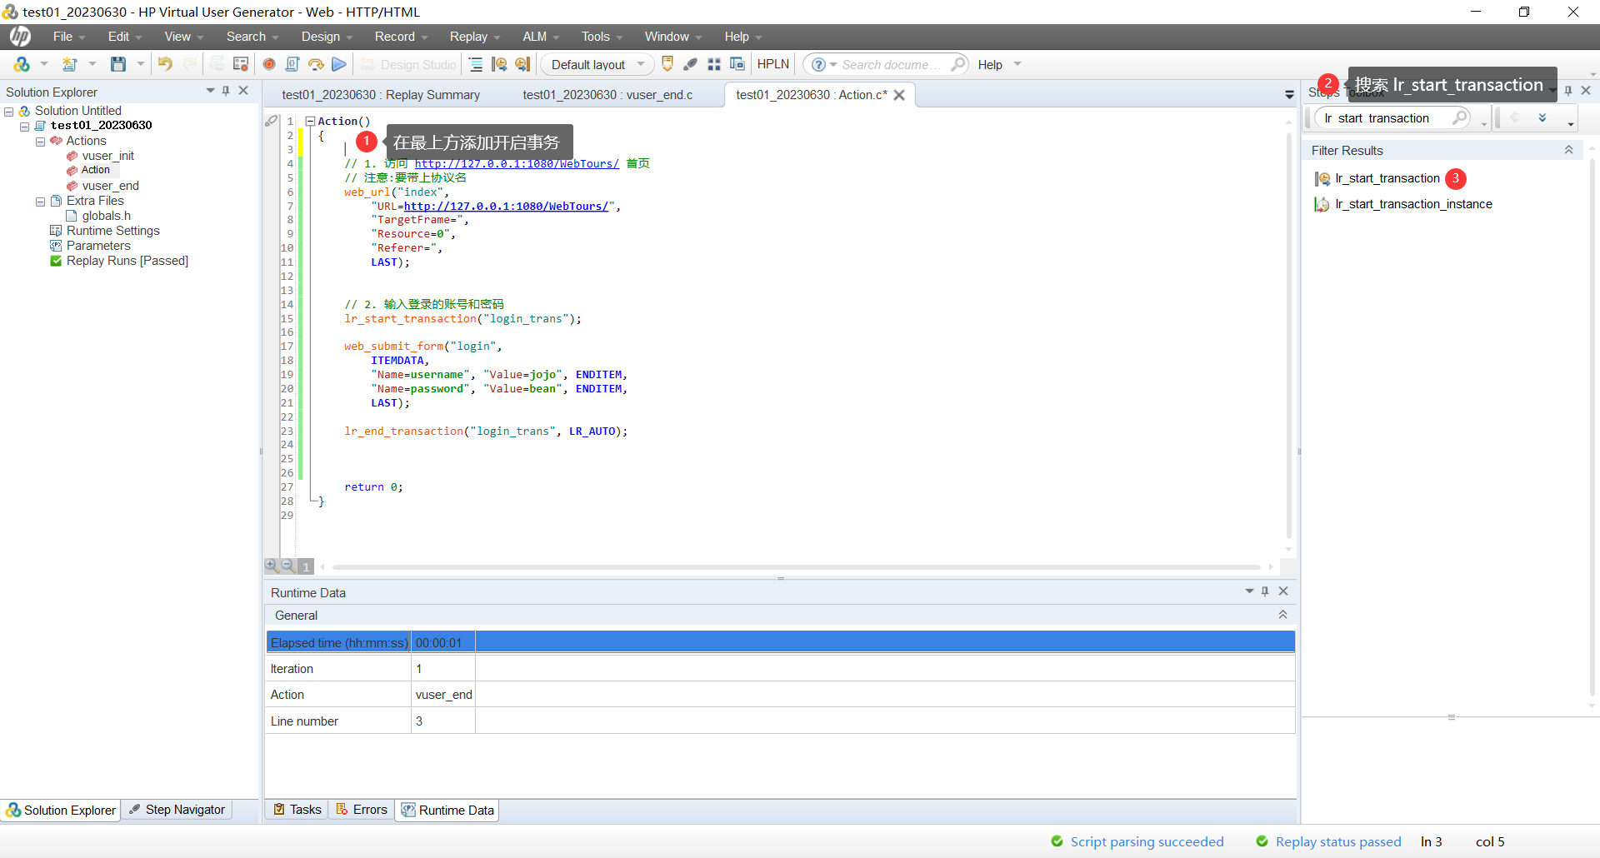Open the editor tabs list dropdown
Viewport: 1600px width, 858px height.
tap(1289, 95)
